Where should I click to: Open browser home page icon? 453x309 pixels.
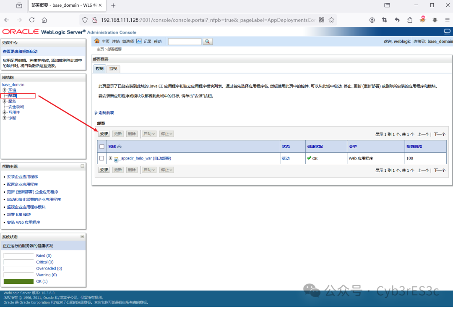click(x=44, y=20)
